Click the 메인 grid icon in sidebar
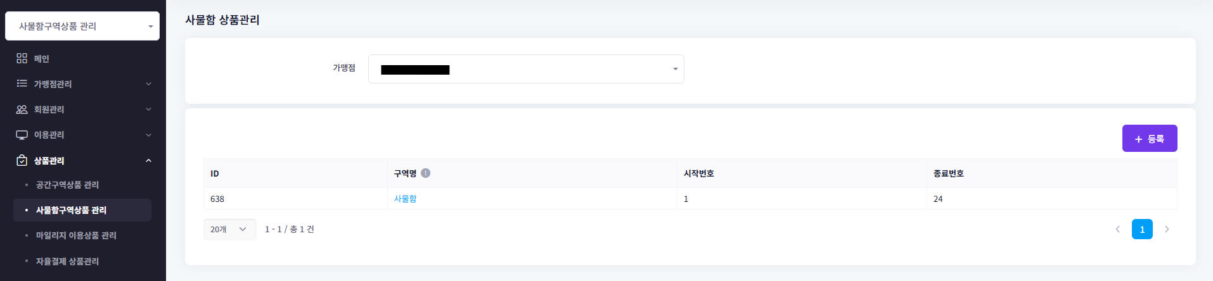The width and height of the screenshot is (1213, 281). pos(22,58)
